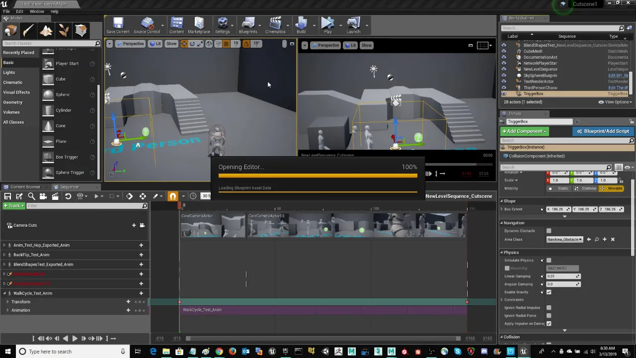Image resolution: width=636 pixels, height=358 pixels.
Task: Click the Sequencer play forward button
Action: (x=75, y=338)
